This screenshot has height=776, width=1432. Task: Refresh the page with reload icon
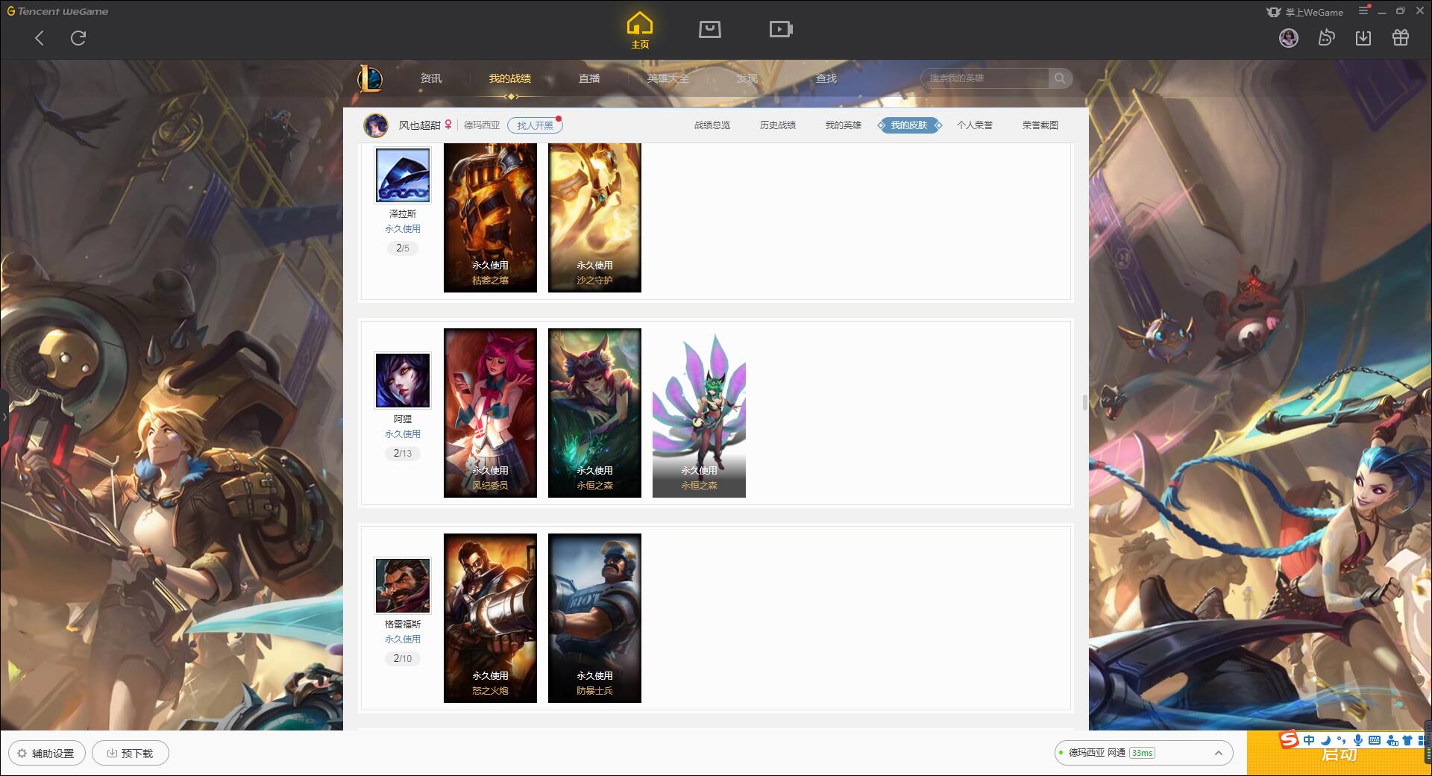click(78, 38)
